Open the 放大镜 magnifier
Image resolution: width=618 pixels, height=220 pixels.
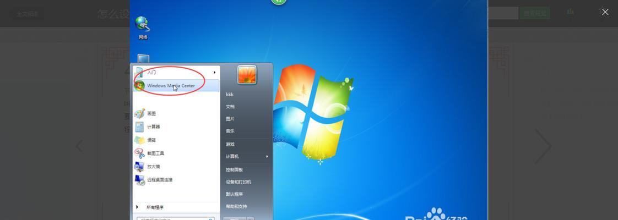pyautogui.click(x=176, y=167)
